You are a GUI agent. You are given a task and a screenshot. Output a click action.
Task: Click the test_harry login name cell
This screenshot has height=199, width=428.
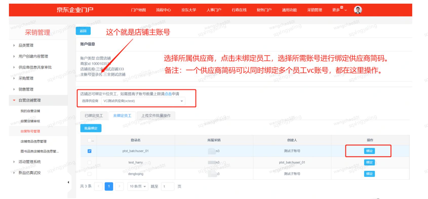click(135, 162)
